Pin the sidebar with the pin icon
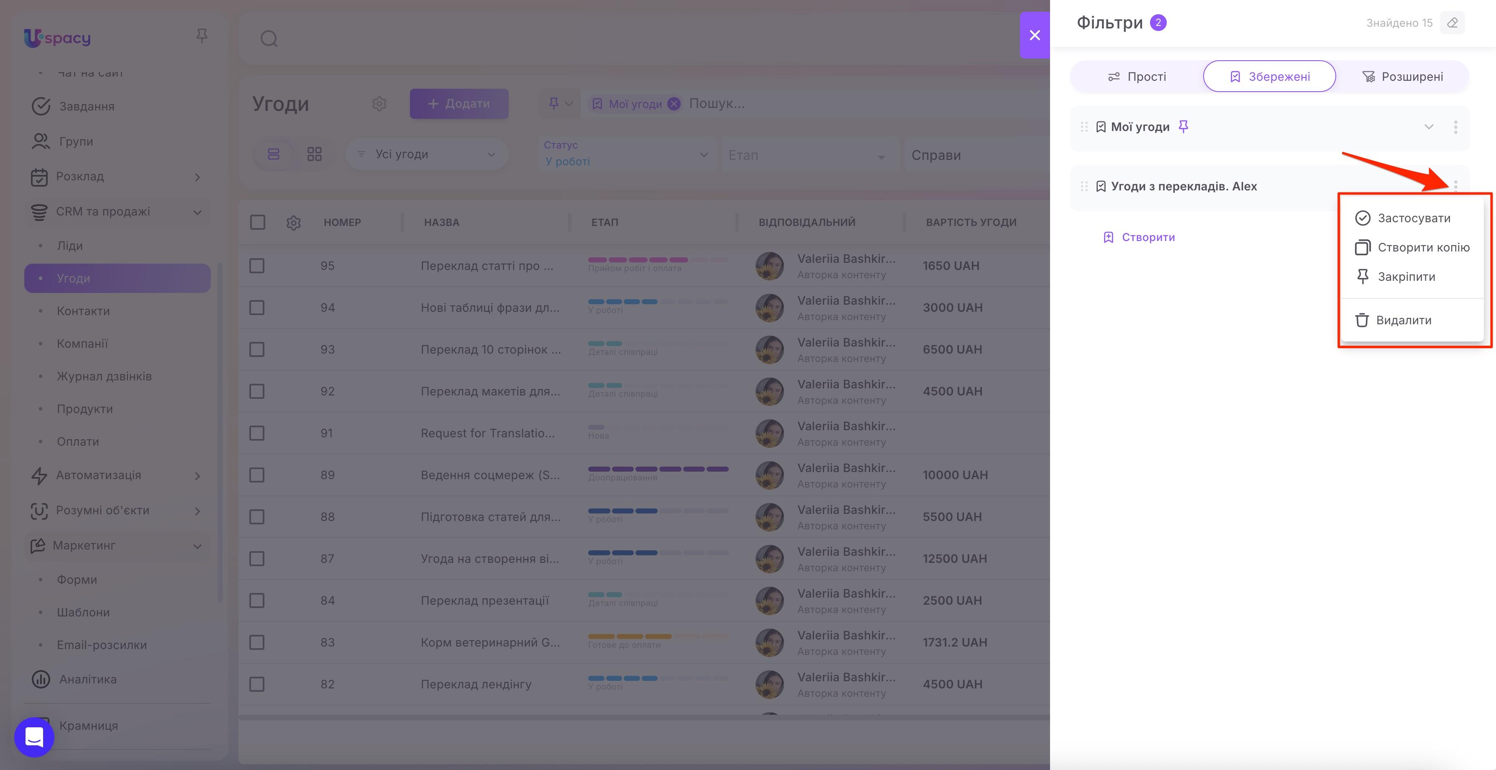The height and width of the screenshot is (770, 1496). pyautogui.click(x=202, y=36)
